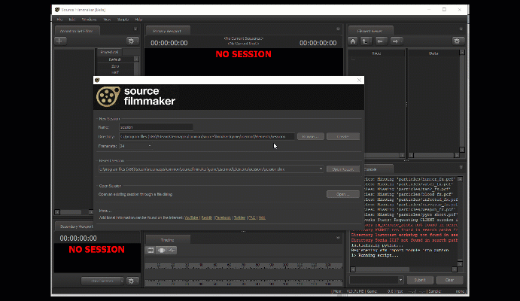The image size is (520, 301).
Task: Click the Open button under Open Session
Action: coord(343,194)
